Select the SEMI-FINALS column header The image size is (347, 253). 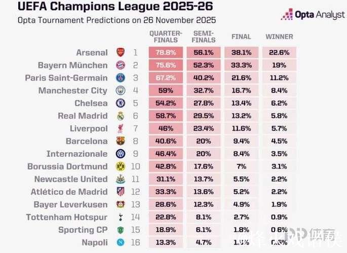[203, 36]
